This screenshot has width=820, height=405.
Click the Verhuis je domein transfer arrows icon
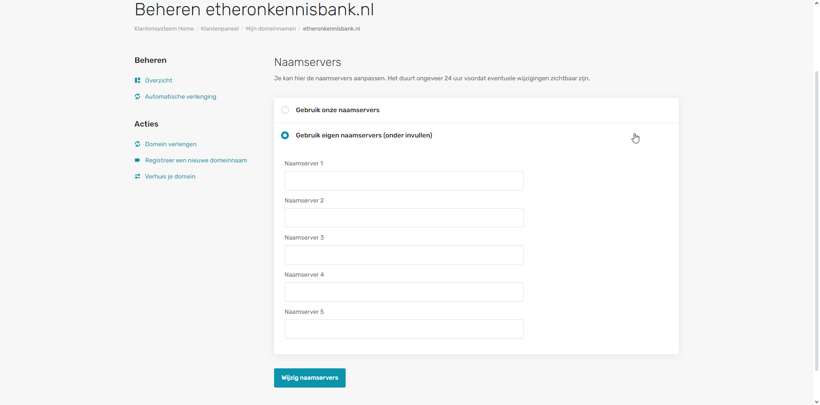tap(137, 176)
